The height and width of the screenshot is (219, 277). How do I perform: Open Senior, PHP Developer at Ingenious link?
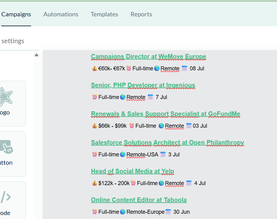pos(143,85)
